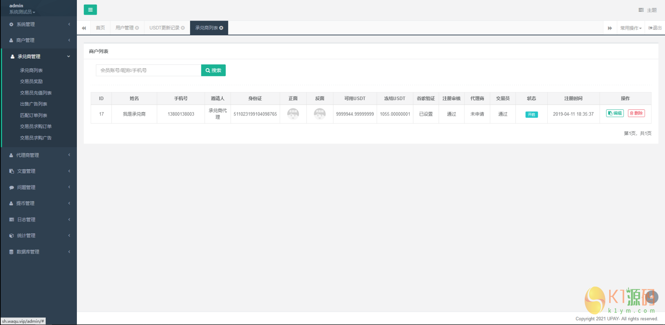Click the 退出 logout button

[x=655, y=28]
